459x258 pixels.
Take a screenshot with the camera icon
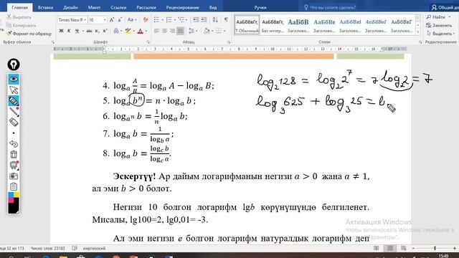click(14, 176)
